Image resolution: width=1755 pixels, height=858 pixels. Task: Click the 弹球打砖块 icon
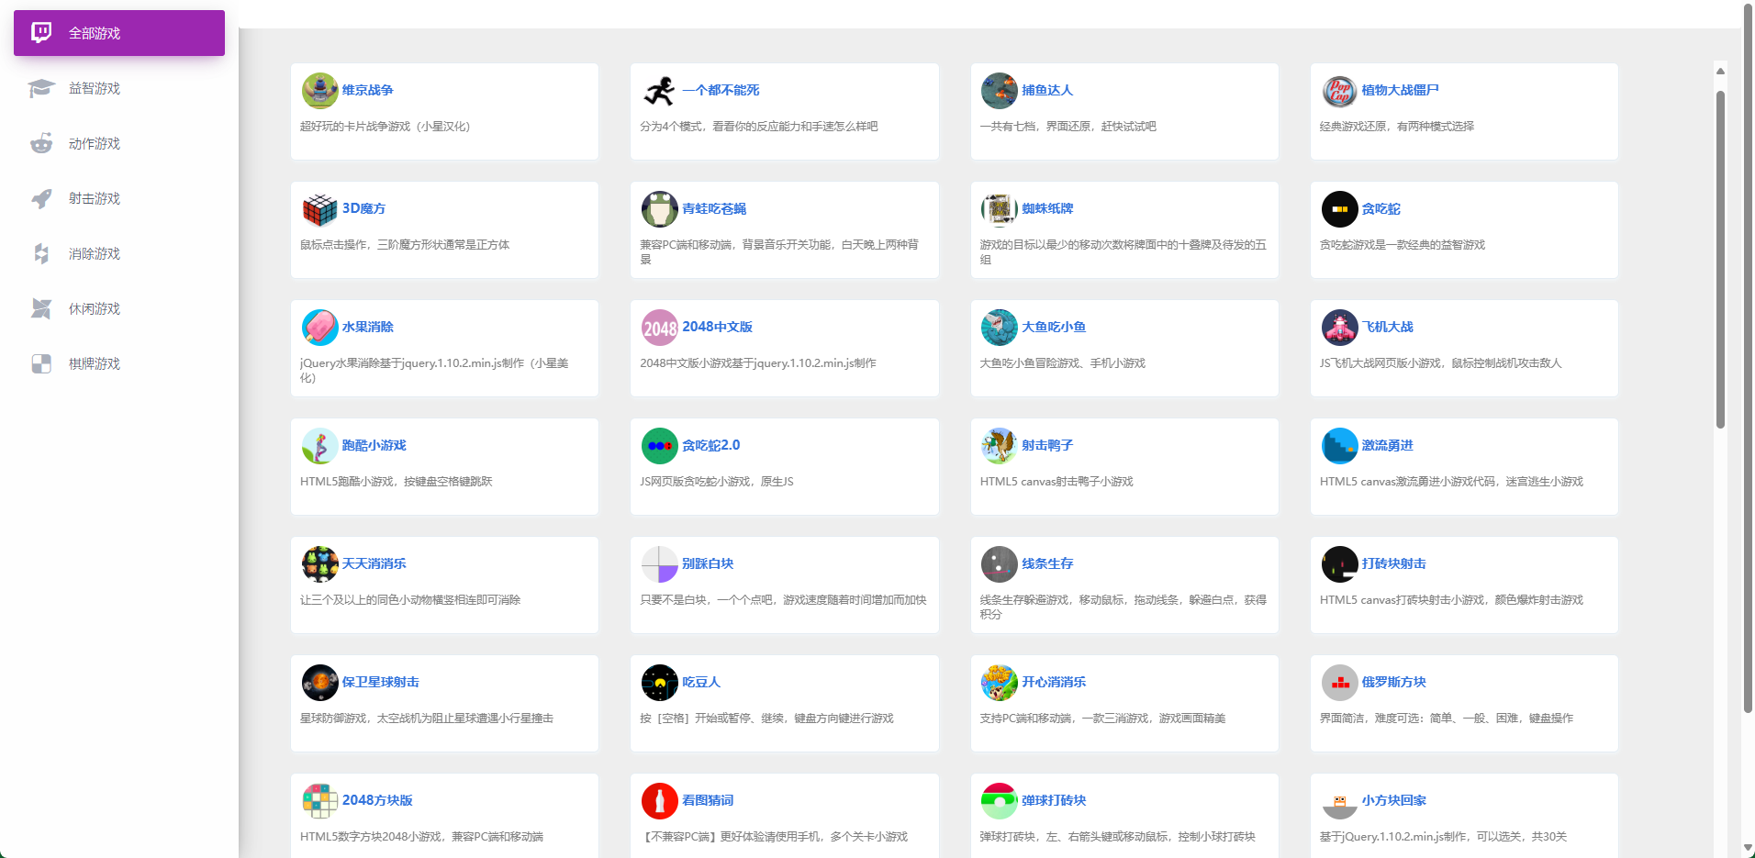pos(999,801)
